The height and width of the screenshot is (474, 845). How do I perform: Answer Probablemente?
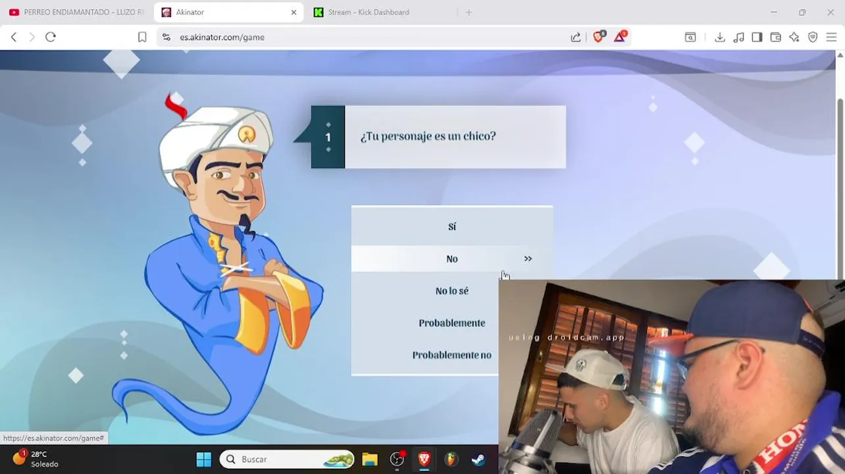[451, 323]
